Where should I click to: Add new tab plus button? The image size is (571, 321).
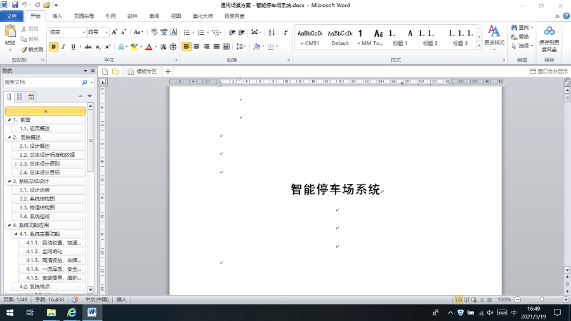(168, 71)
